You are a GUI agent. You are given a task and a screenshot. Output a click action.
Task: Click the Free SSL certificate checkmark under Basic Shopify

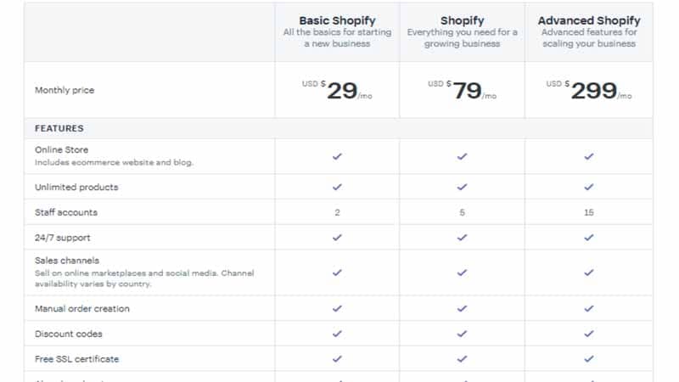[337, 358]
